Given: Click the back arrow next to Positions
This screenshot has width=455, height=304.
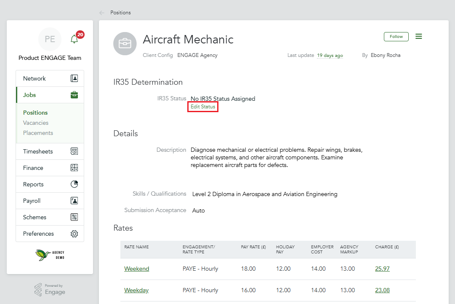Looking at the screenshot, I should 101,13.
